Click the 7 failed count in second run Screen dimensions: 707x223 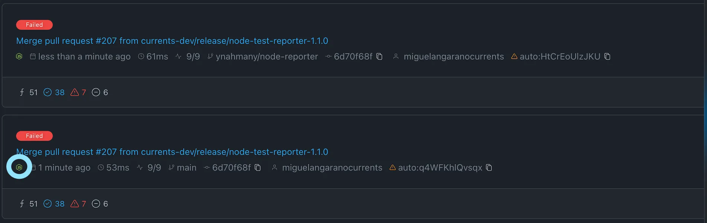pyautogui.click(x=84, y=204)
